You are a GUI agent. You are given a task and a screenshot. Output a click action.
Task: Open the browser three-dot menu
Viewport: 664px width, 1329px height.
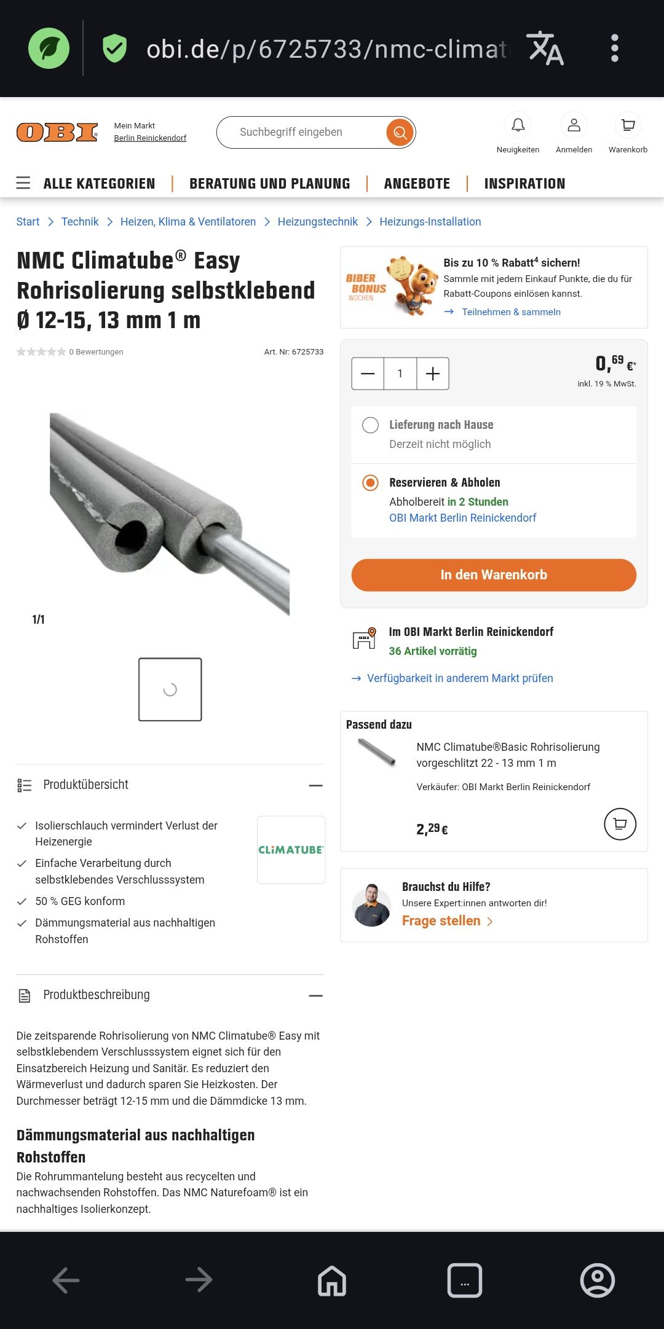[614, 48]
